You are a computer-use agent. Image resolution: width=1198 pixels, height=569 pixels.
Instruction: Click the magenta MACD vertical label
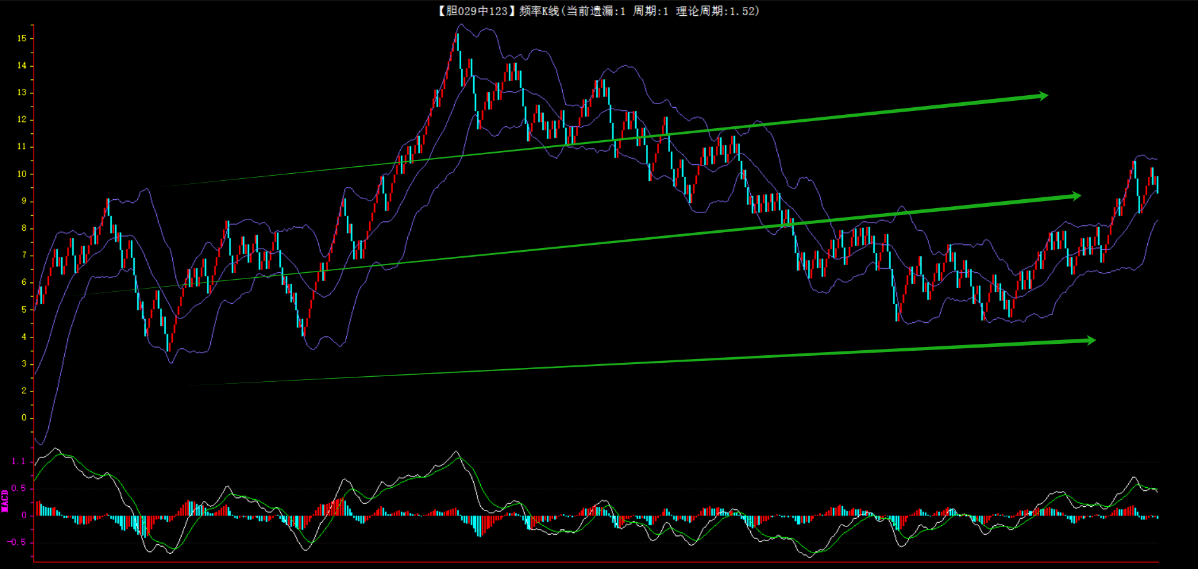coord(5,500)
